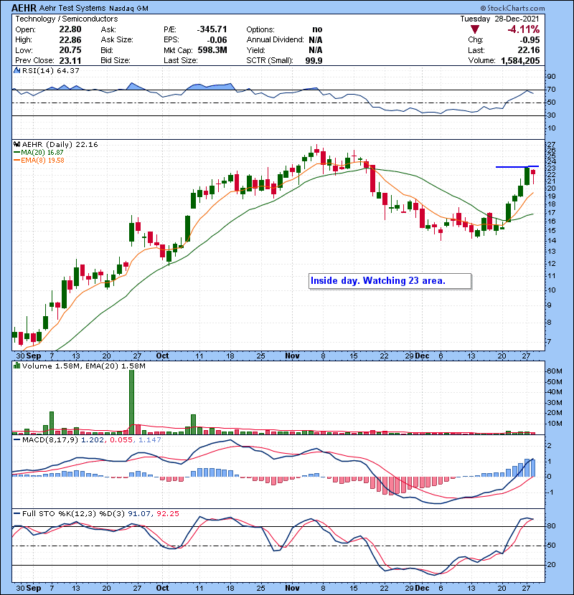Click the High value 22.86
The image size is (574, 595).
(x=70, y=39)
